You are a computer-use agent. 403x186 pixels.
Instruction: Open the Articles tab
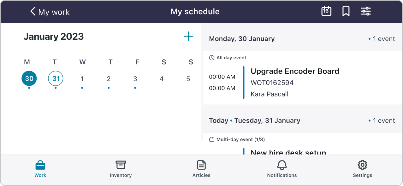point(201,169)
